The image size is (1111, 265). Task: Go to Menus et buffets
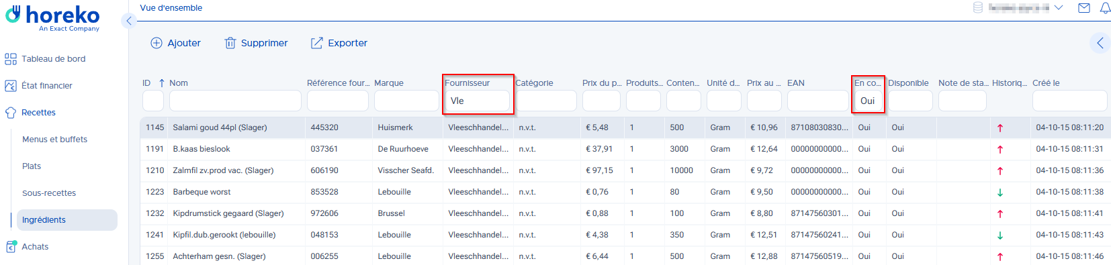[54, 140]
